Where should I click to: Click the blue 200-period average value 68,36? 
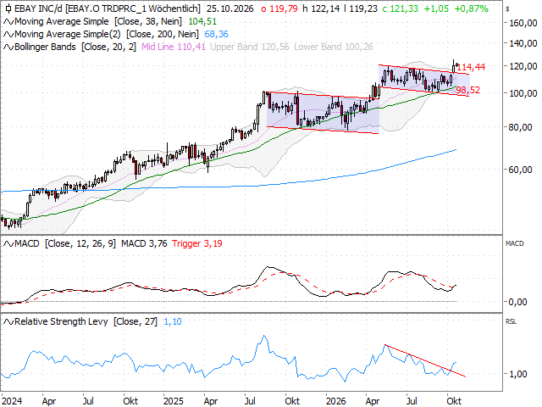pyautogui.click(x=217, y=34)
